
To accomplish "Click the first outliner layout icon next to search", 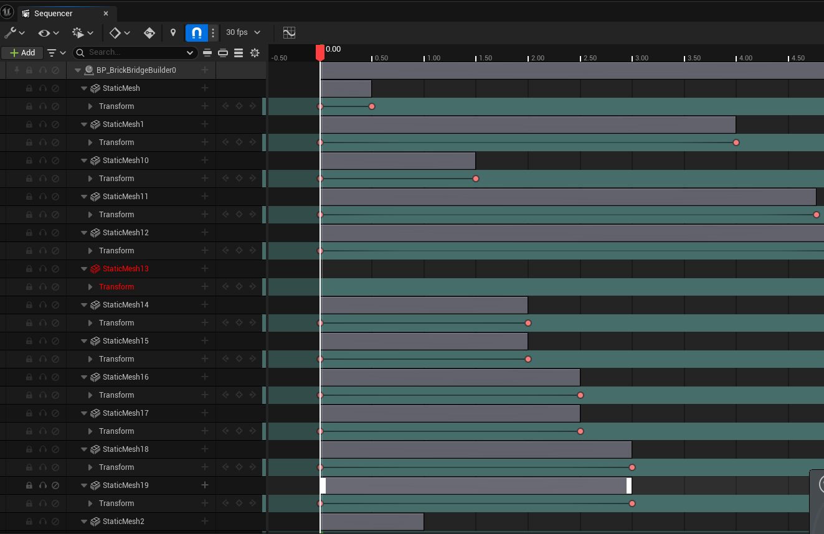I will pos(207,53).
